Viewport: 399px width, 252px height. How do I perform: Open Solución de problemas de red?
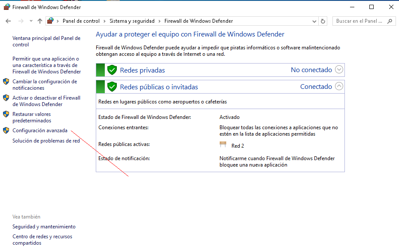point(46,141)
